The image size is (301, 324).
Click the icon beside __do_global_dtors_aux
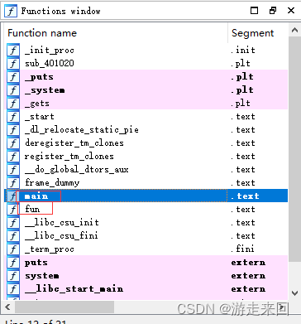coord(13,170)
